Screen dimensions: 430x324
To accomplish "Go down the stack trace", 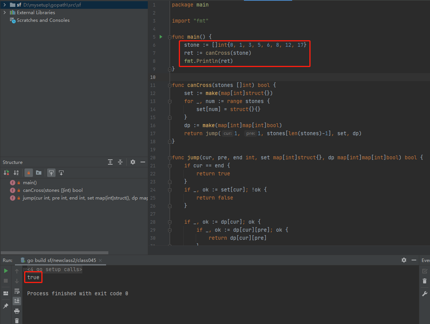I will click(17, 281).
